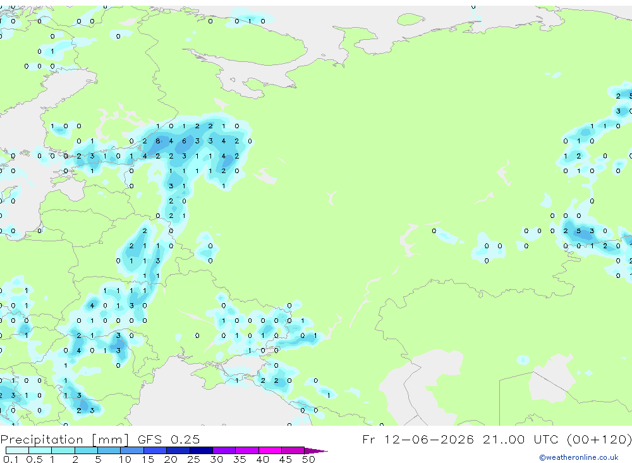632x463 pixels.
Task: Click the purple swatch between 30 and 35
Action: [x=224, y=450]
